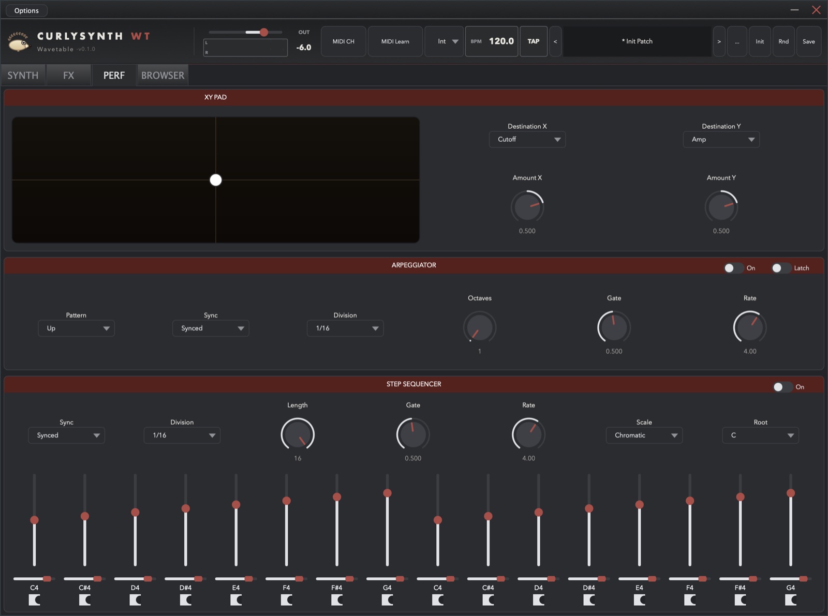Click the Amount X knob

coord(527,207)
